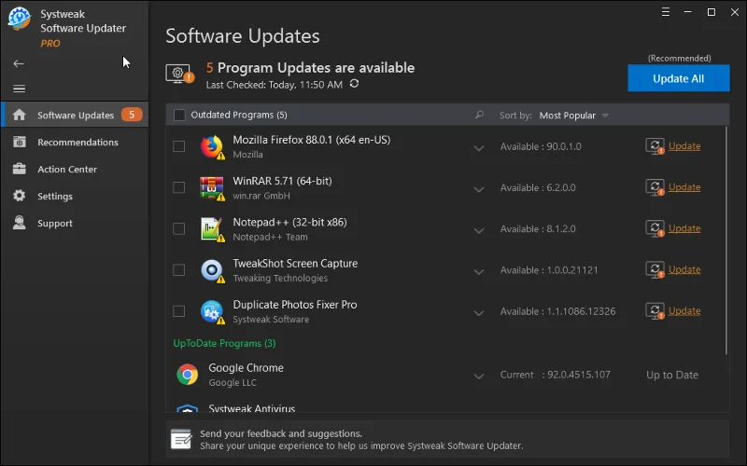This screenshot has width=747, height=466.
Task: Click Update link for Notepad++
Action: pyautogui.click(x=684, y=228)
